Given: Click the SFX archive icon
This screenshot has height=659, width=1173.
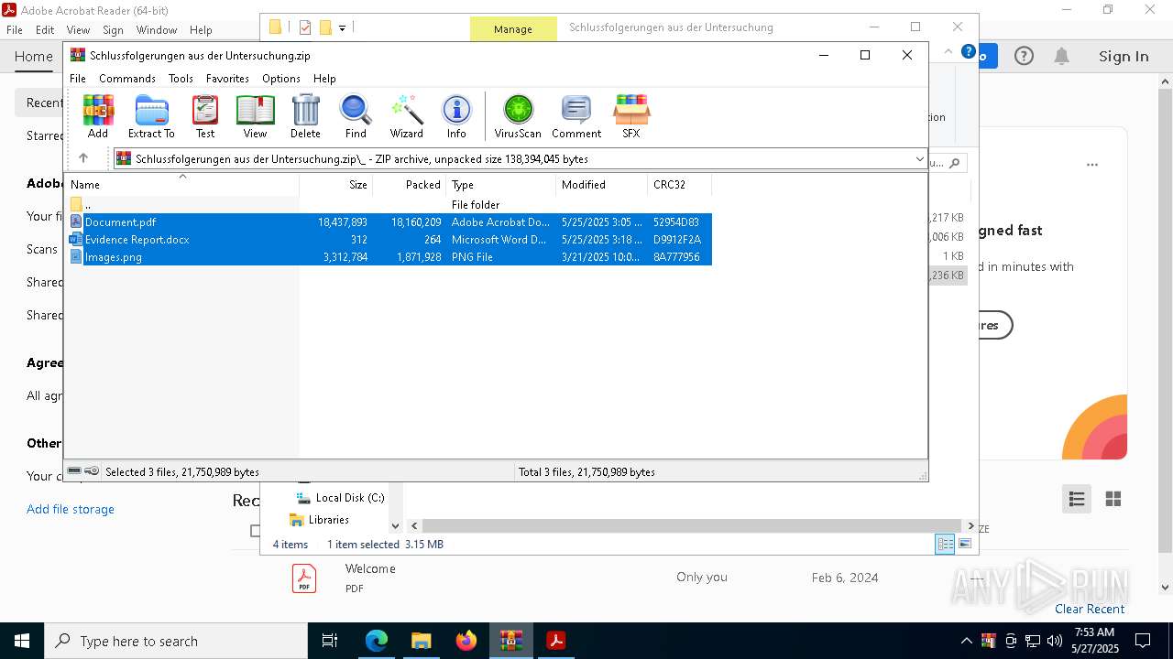Looking at the screenshot, I should (x=631, y=116).
